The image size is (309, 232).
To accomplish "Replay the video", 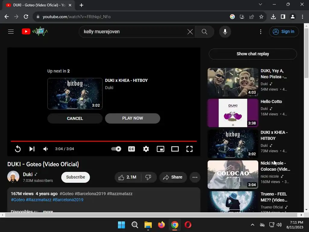I will (18, 149).
